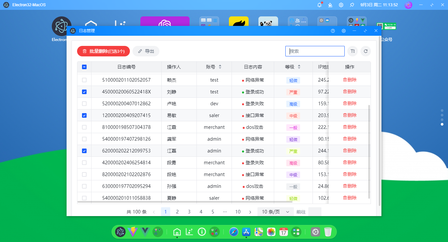The image size is (448, 242).
Task: Open settings gear in 日志管理 title bar
Action: pos(344,31)
